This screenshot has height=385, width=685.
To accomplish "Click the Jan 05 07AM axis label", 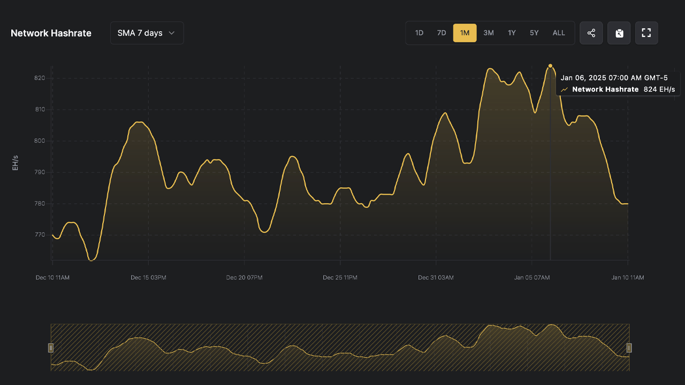I will [532, 278].
